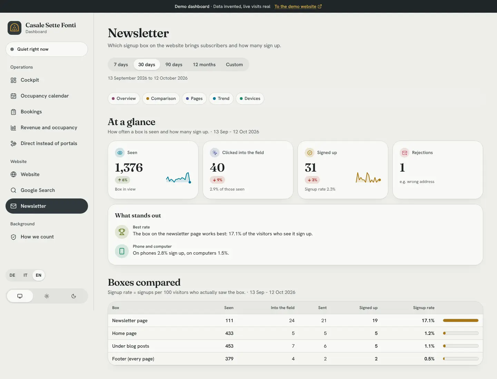The height and width of the screenshot is (379, 497).
Task: Select the EN language option
Action: 39,275
